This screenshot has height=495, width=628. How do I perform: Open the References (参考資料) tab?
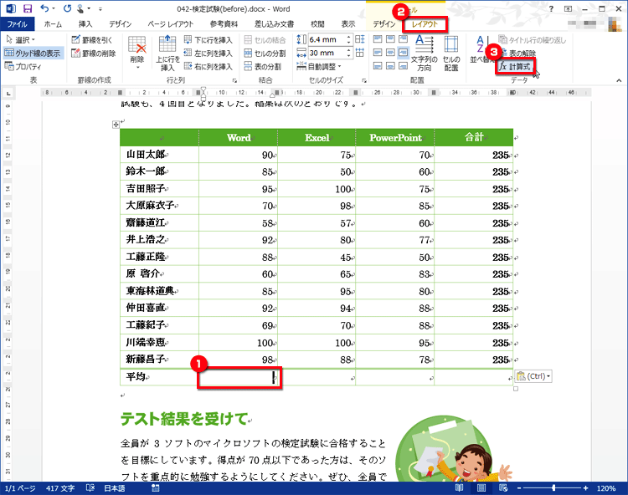224,24
